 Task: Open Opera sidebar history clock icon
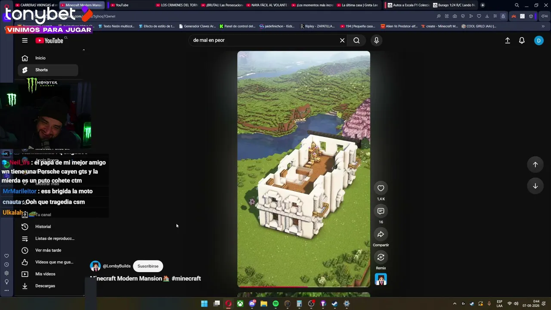[x=6, y=264]
